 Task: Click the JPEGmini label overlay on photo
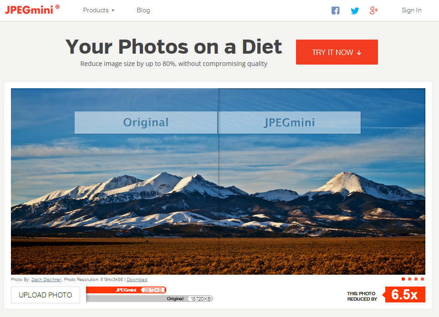[290, 122]
